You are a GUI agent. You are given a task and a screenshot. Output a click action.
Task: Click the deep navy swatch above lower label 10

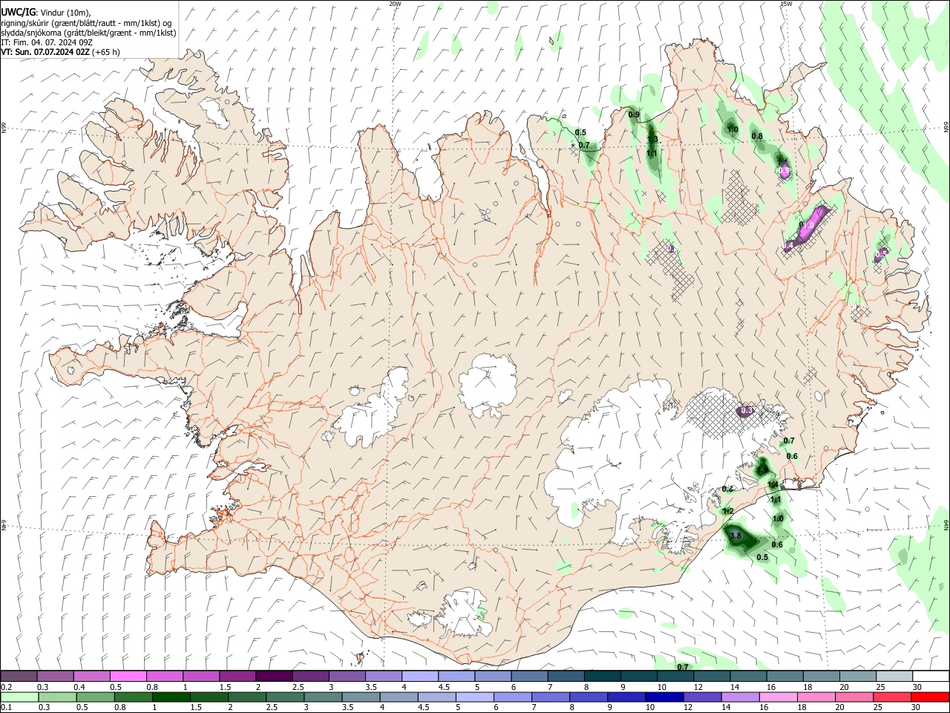[x=664, y=697]
